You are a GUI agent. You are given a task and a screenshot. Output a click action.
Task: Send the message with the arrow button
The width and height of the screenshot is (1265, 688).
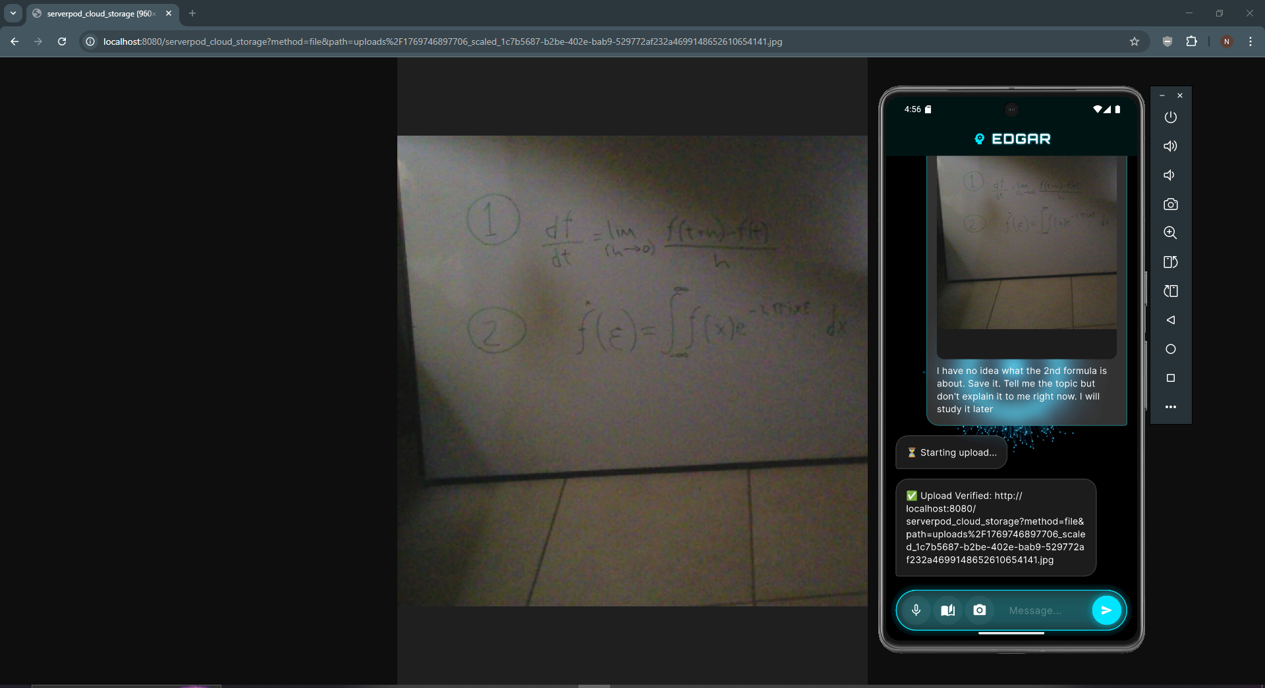[1106, 610]
